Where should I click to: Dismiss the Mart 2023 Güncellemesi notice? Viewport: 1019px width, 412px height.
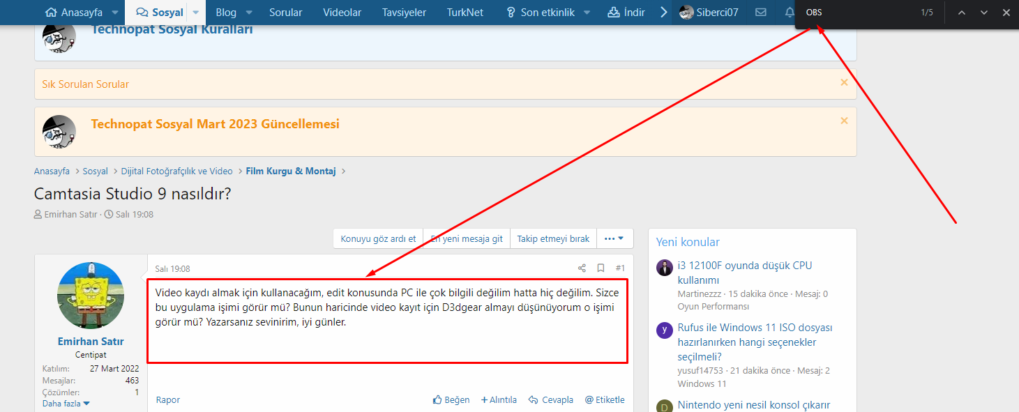844,121
